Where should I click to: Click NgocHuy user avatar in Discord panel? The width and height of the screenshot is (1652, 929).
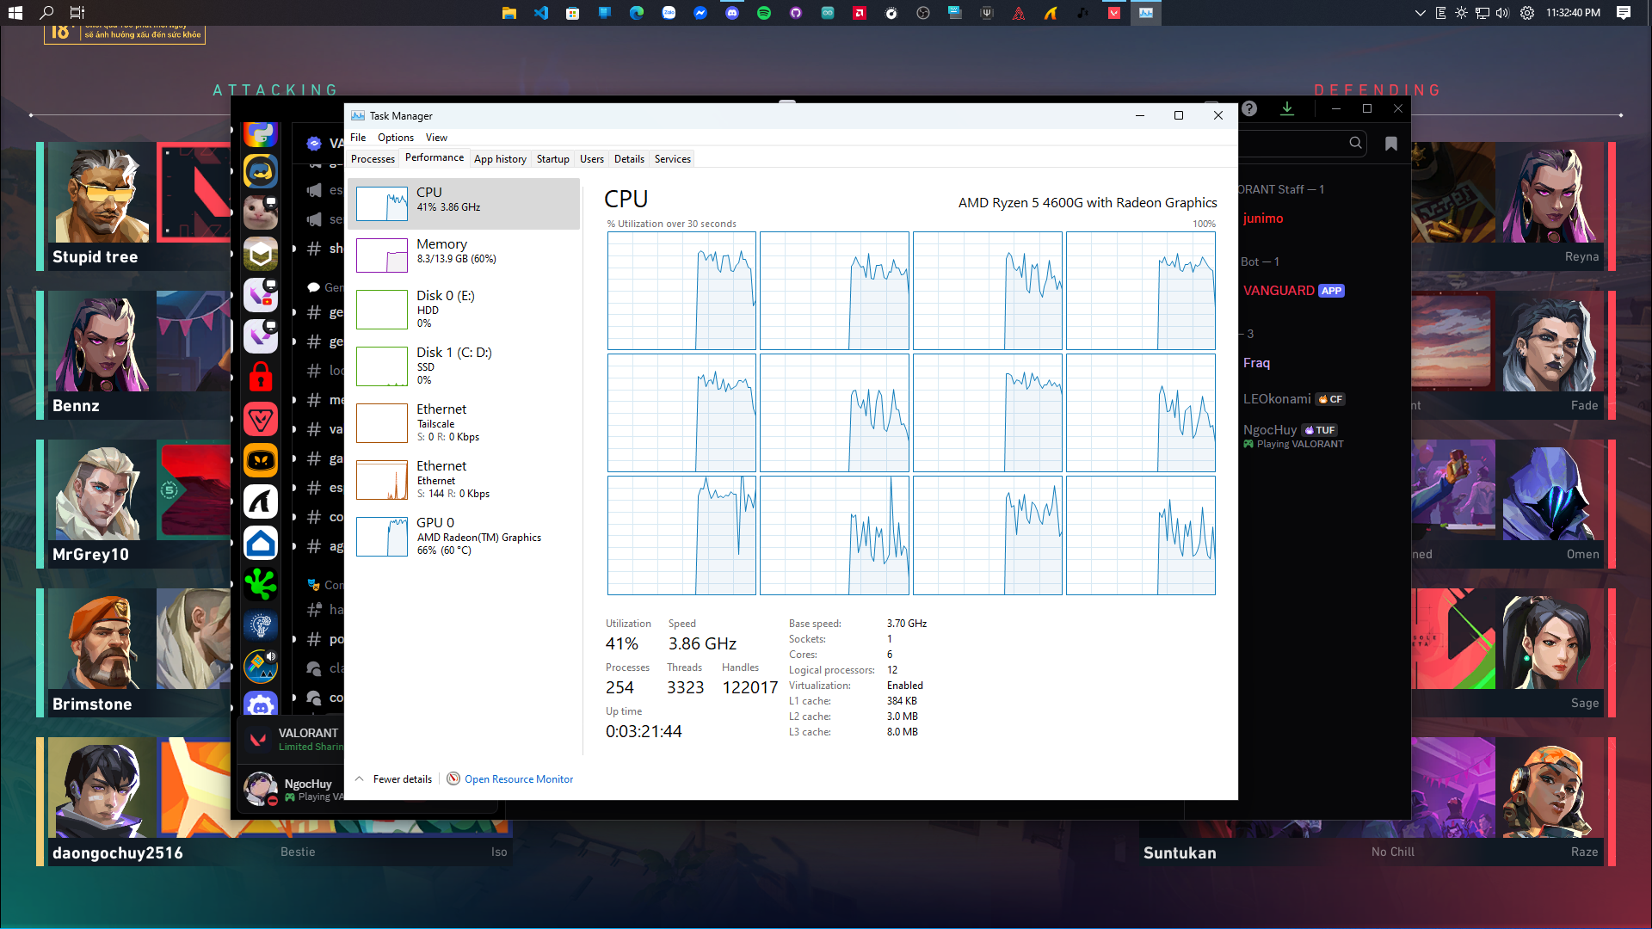click(260, 789)
